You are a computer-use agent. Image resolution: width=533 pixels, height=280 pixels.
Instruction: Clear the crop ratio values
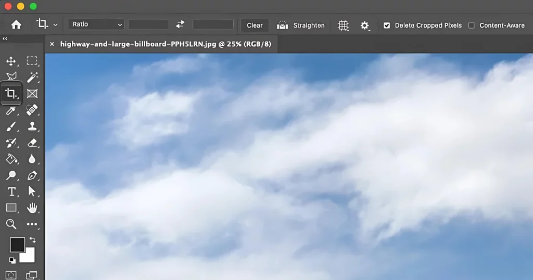[x=255, y=26]
